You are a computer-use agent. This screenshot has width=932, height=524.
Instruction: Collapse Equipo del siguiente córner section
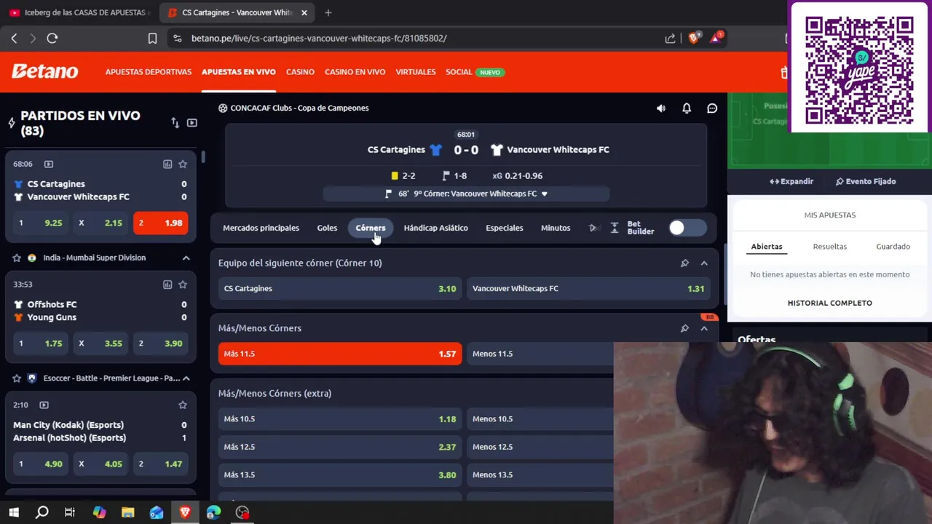point(704,263)
